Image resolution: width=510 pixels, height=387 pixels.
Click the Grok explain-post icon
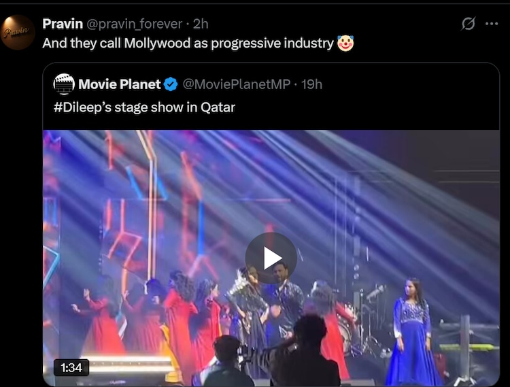pos(468,24)
